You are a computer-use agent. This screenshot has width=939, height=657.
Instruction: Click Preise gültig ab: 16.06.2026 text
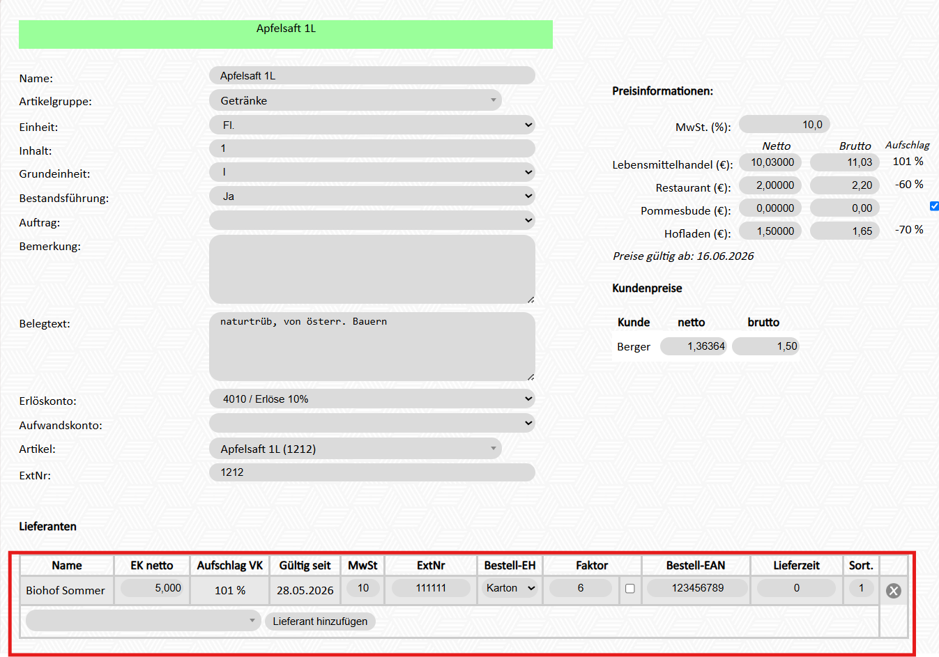[x=683, y=256]
